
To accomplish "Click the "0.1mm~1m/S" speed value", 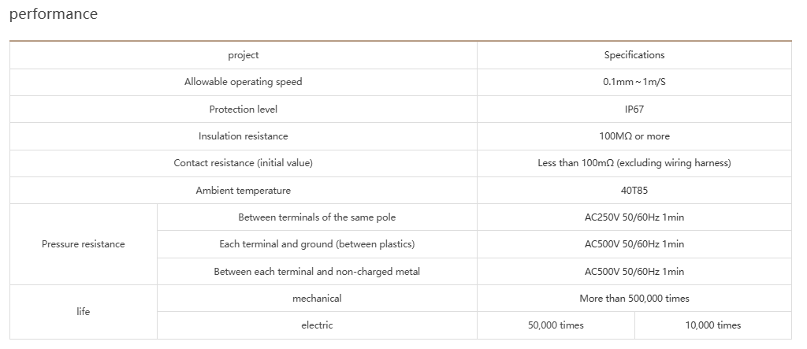I will (634, 82).
